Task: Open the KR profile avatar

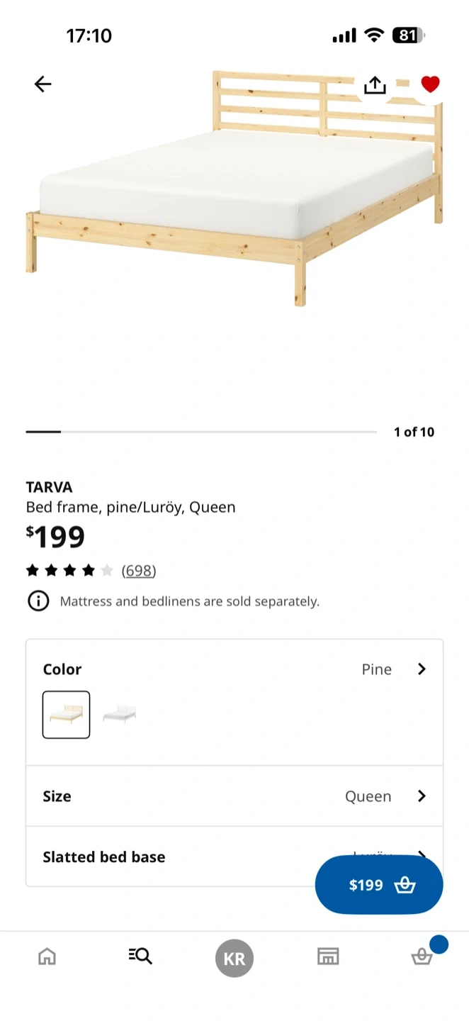Action: click(x=234, y=959)
